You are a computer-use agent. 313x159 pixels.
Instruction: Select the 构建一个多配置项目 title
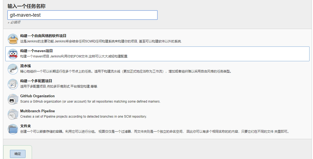[x=36, y=81]
